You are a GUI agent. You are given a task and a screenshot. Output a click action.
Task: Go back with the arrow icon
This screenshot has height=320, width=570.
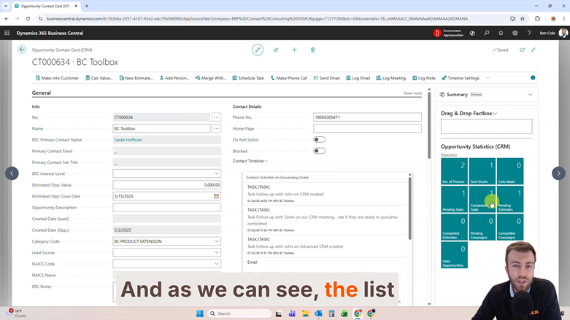click(x=22, y=50)
